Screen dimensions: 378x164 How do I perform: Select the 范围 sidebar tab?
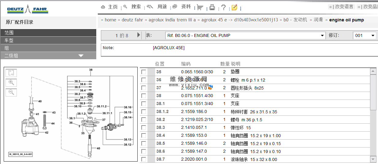pyautogui.click(x=48, y=33)
